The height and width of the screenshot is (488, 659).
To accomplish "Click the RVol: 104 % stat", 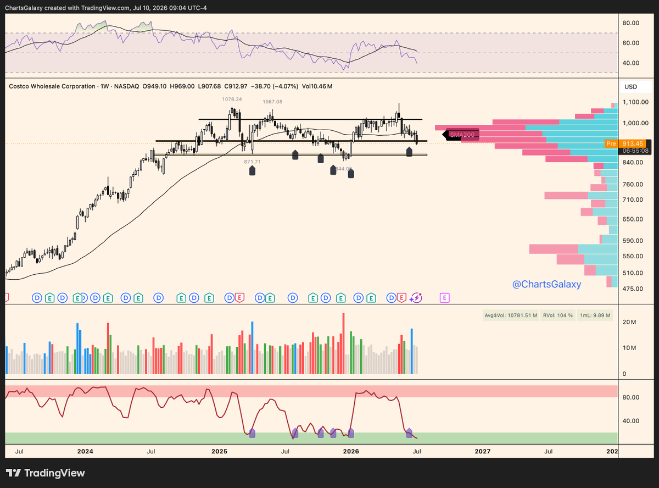I will click(x=558, y=315).
